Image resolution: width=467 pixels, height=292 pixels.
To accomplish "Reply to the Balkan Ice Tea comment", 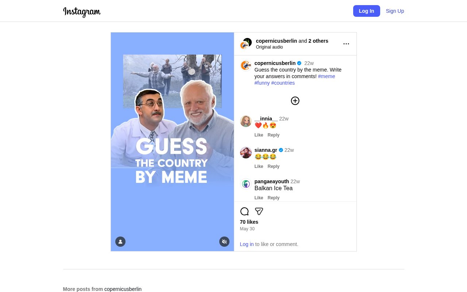I will point(273,198).
